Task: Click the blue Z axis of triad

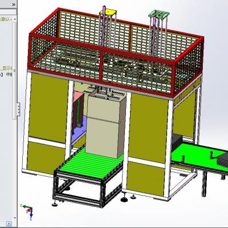Action: [31, 215]
